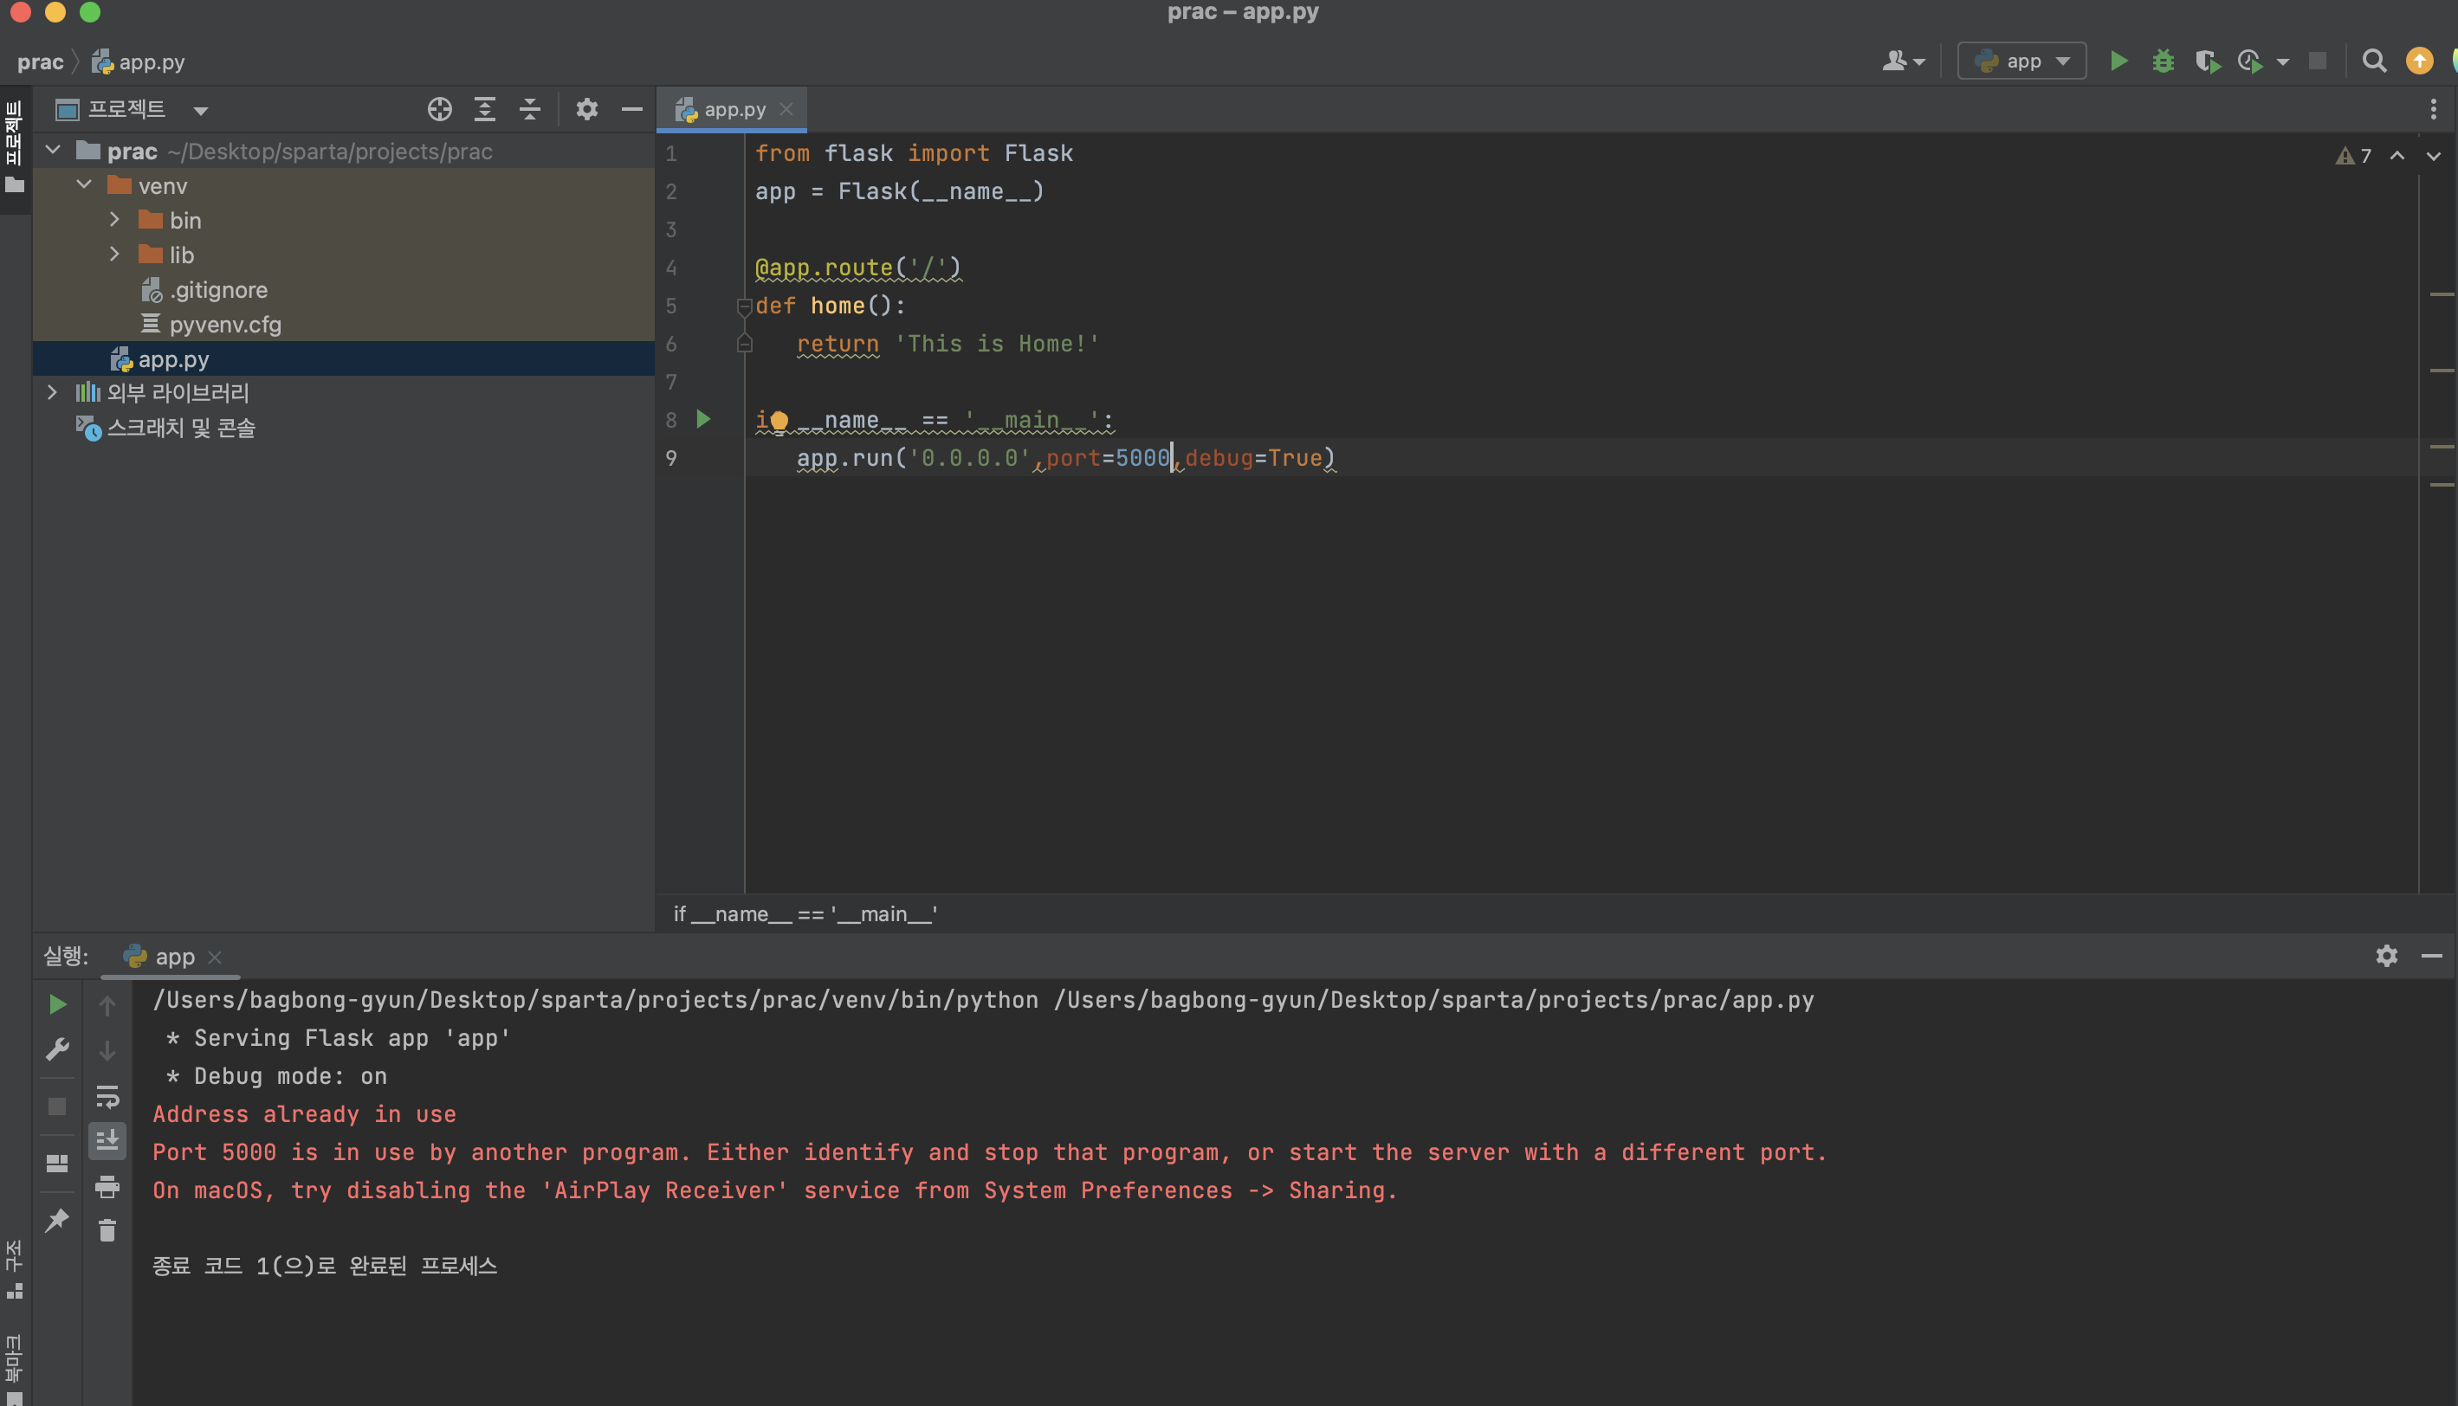The image size is (2458, 1406).
Task: Click the disabled Stop square in the top toolbar
Action: [2317, 61]
